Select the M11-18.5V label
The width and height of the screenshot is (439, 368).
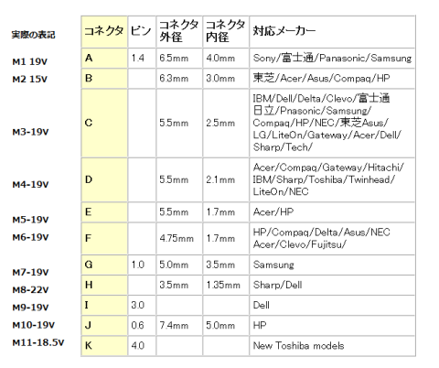(38, 342)
